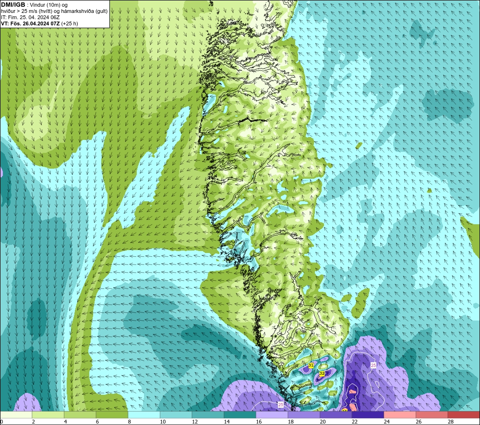The height and width of the screenshot is (425, 480).
Task: Click the 12–14 m/s teal legend swatch
Action: (x=208, y=414)
